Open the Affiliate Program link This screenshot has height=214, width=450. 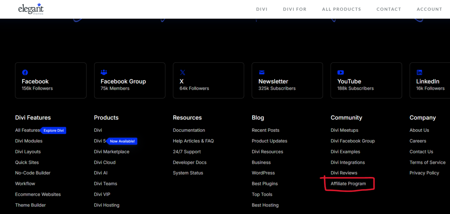(348, 184)
